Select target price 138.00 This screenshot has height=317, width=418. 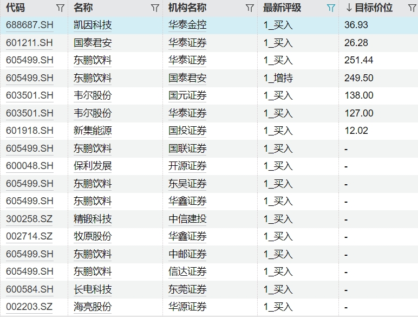click(x=359, y=95)
